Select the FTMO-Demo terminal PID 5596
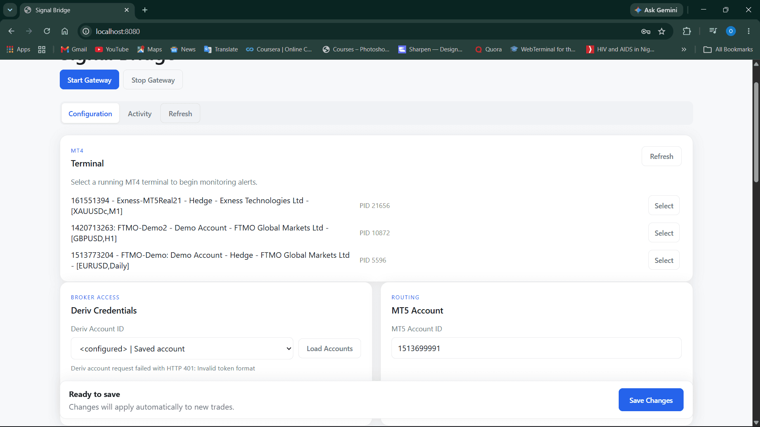Viewport: 760px width, 427px height. pos(664,260)
